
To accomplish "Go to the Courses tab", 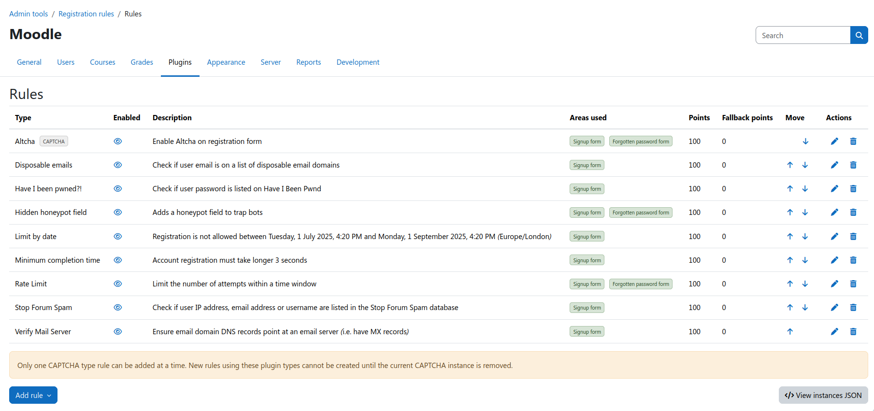I will pos(102,62).
